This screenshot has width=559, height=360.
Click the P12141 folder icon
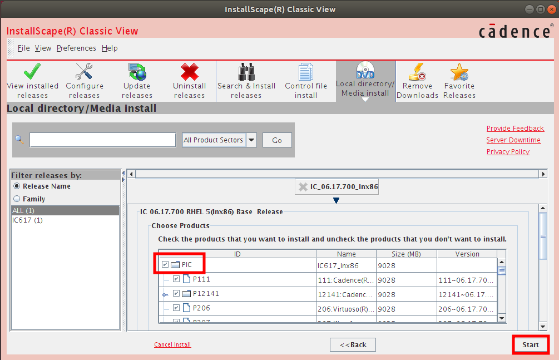[x=186, y=294]
